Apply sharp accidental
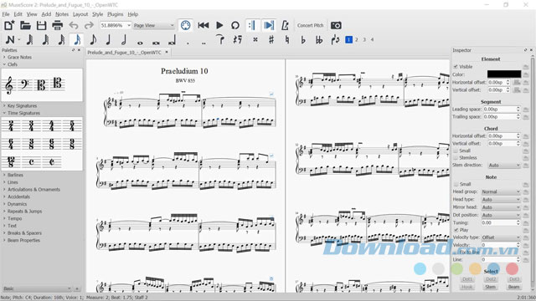The width and height of the screenshot is (536, 301). coord(271,39)
